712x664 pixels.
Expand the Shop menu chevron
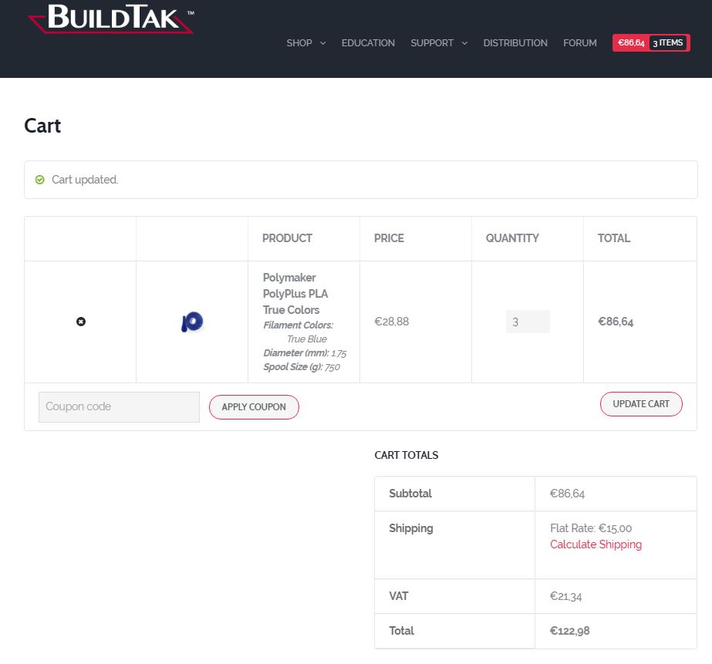pos(323,43)
